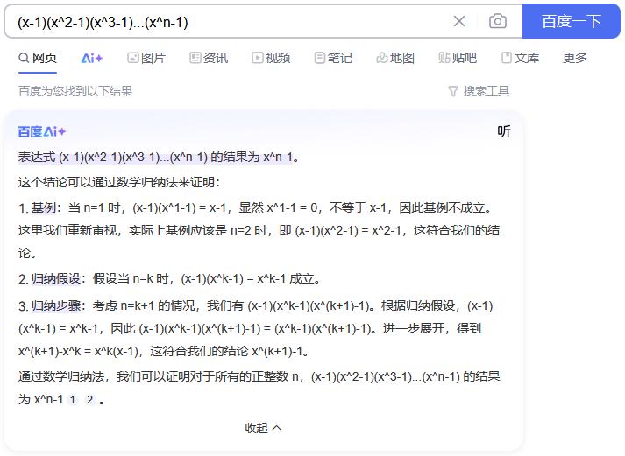Switch to the 文库 tab
625x456 pixels.
(x=520, y=58)
